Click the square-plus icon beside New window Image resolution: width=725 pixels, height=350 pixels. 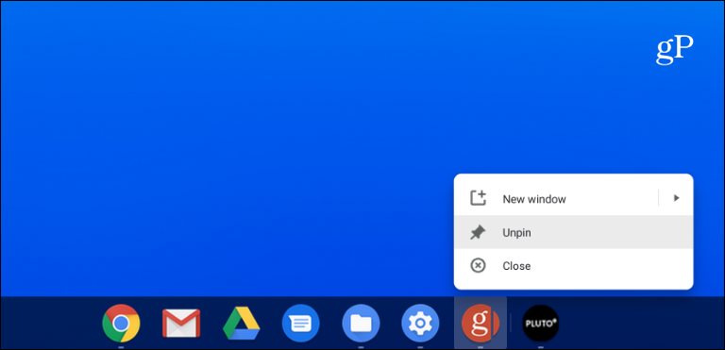[x=478, y=198]
